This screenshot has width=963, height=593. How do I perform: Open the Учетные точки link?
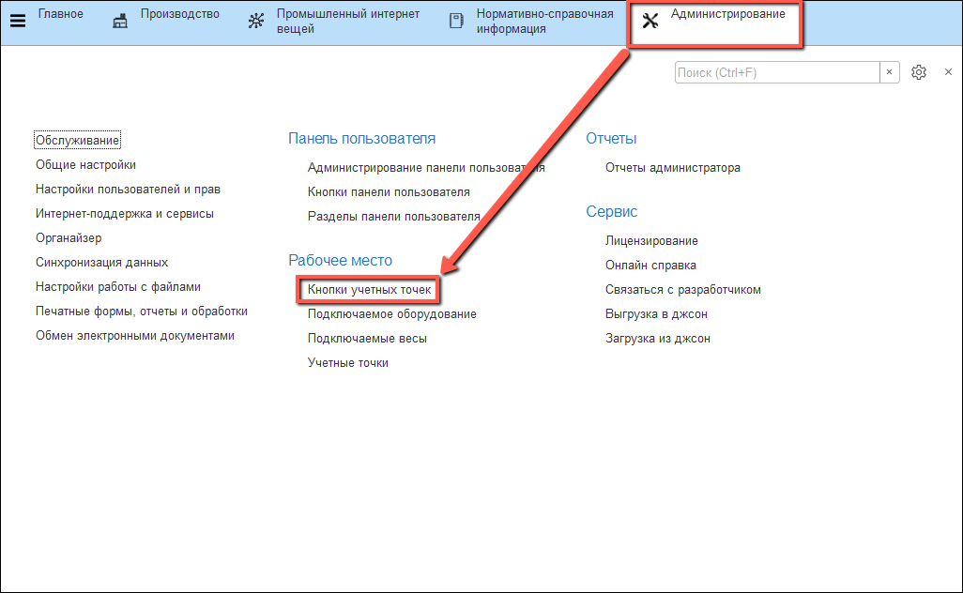(x=348, y=363)
